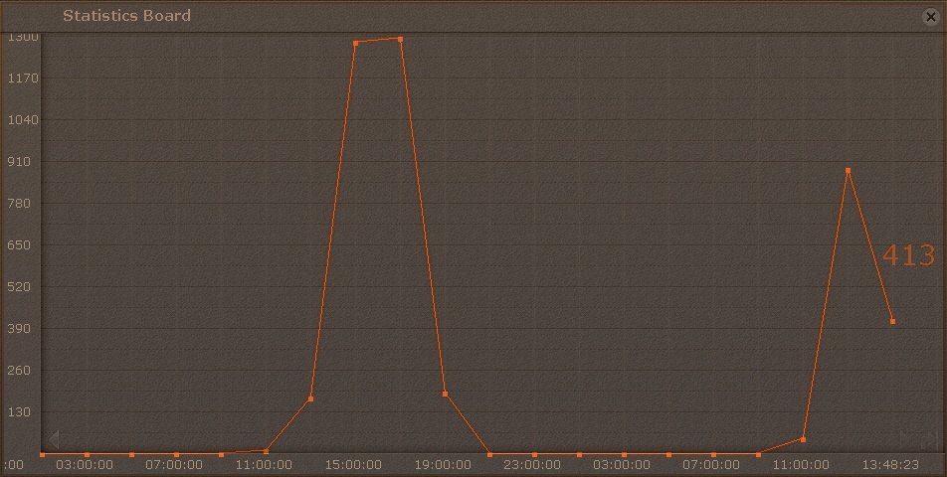The height and width of the screenshot is (477, 947).
Task: Click the data point at first 07:00:00
Action: point(176,454)
